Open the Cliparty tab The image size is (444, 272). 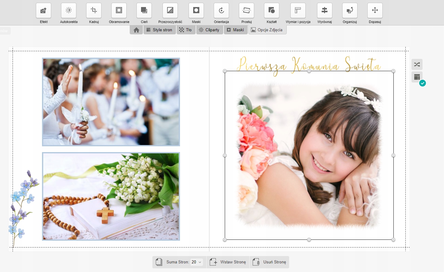coord(209,30)
